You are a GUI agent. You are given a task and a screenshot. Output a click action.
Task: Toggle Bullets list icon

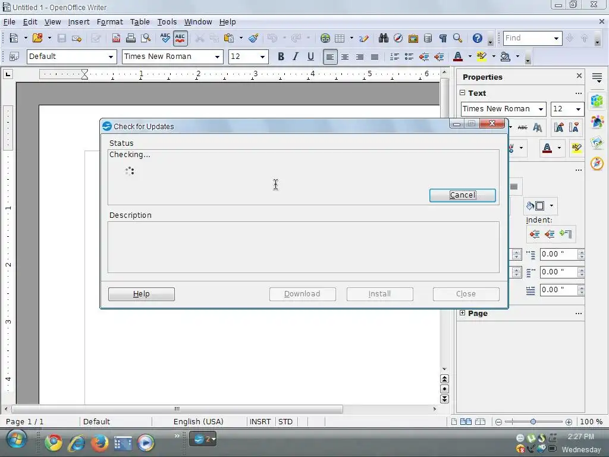click(409, 57)
